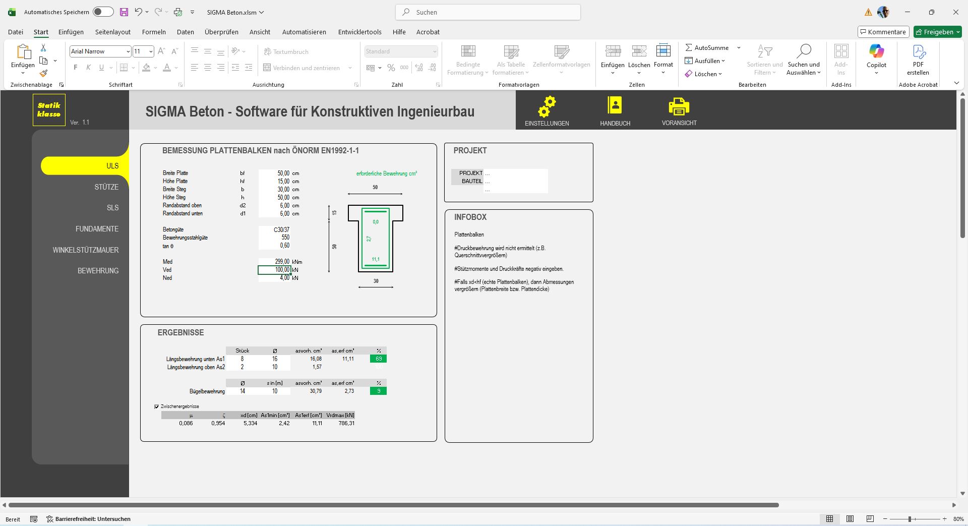The height and width of the screenshot is (526, 968).
Task: Expand the font size dropdown
Action: [151, 51]
